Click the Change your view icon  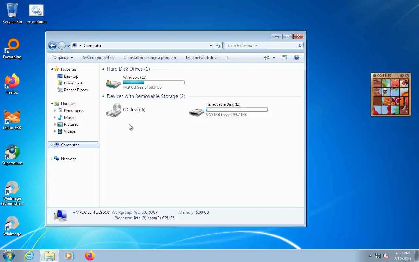click(x=267, y=58)
